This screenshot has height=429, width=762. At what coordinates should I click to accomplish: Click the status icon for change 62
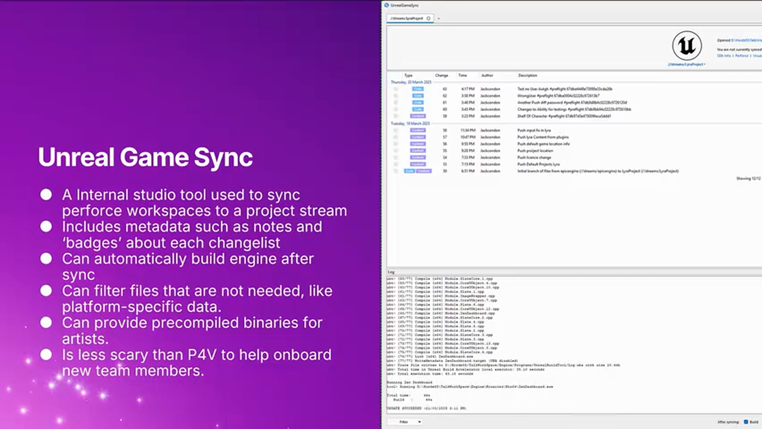[395, 96]
